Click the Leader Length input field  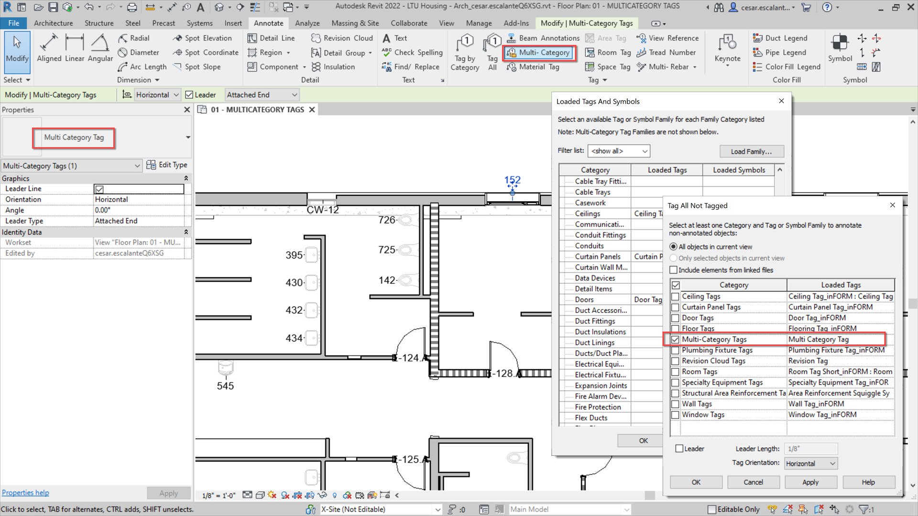coord(810,449)
